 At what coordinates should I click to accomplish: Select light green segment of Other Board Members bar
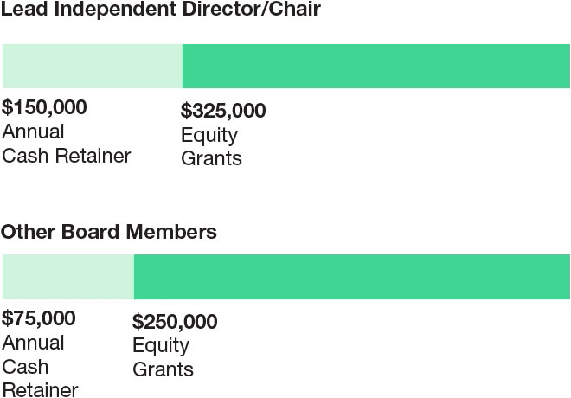coord(67,277)
